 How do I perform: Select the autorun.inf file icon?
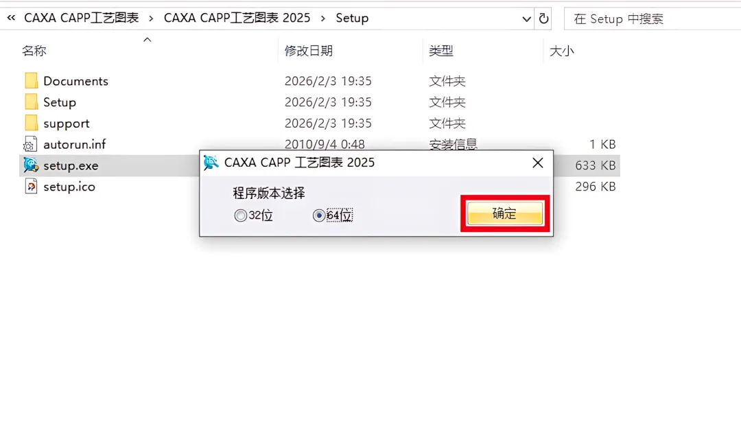click(30, 144)
